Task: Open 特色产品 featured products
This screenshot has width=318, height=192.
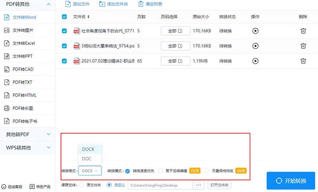Action: [x=41, y=187]
